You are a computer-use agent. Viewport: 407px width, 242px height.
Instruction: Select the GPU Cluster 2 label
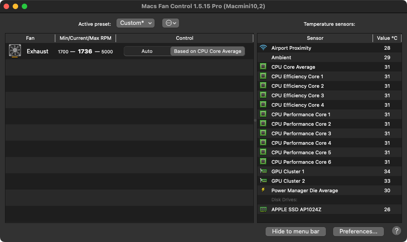(288, 181)
